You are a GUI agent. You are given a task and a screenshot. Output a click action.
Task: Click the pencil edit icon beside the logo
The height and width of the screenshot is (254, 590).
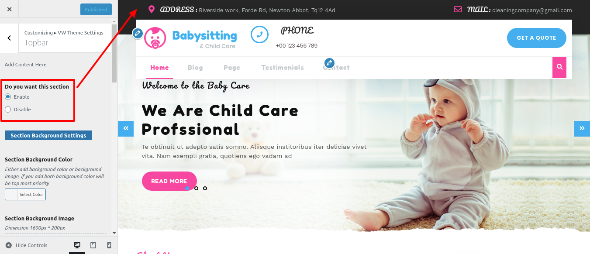pos(138,33)
